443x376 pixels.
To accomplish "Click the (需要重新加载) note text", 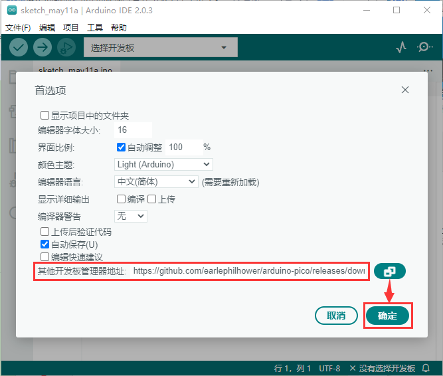I will coord(230,182).
